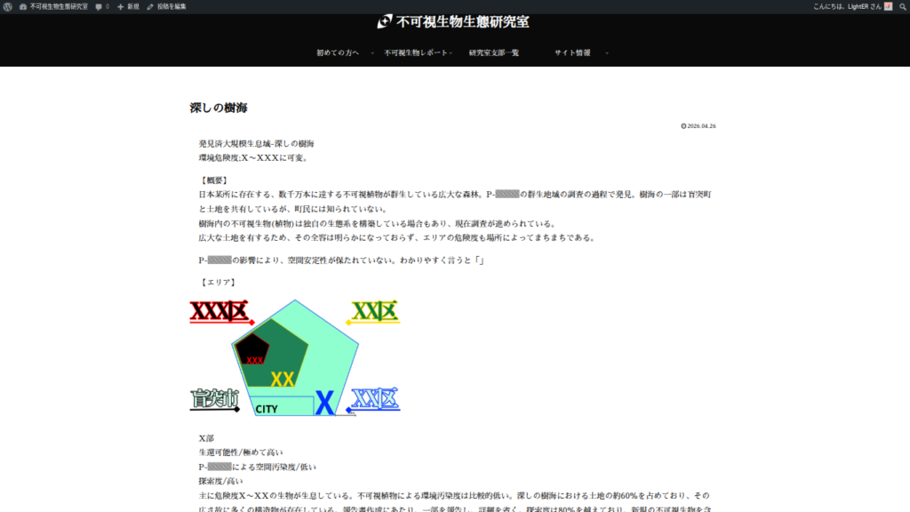910x512 pixels.
Task: Click the plus icon for 新規
Action: 121,6
